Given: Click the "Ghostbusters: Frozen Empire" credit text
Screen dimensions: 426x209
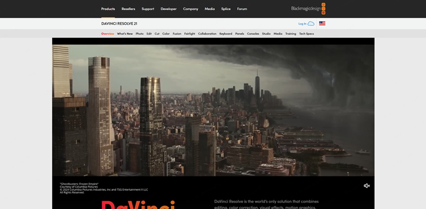Looking at the screenshot, I should click(x=79, y=184).
